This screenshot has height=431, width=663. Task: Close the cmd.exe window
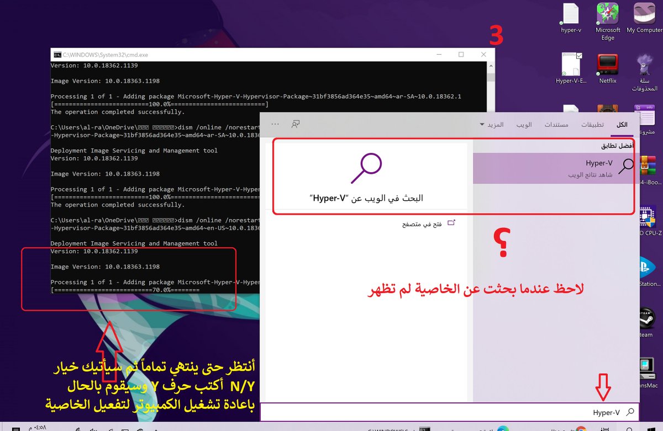(x=484, y=55)
